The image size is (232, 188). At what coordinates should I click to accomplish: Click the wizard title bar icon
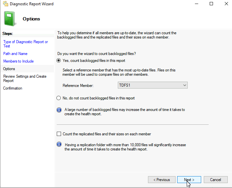6,4
